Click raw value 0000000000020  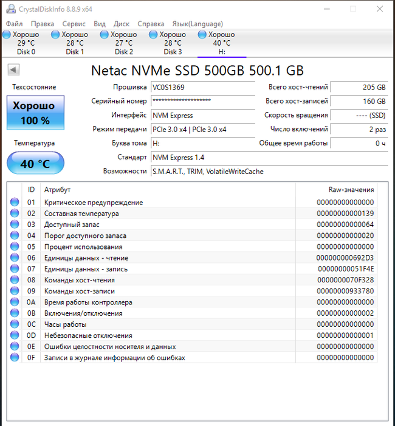(x=345, y=236)
